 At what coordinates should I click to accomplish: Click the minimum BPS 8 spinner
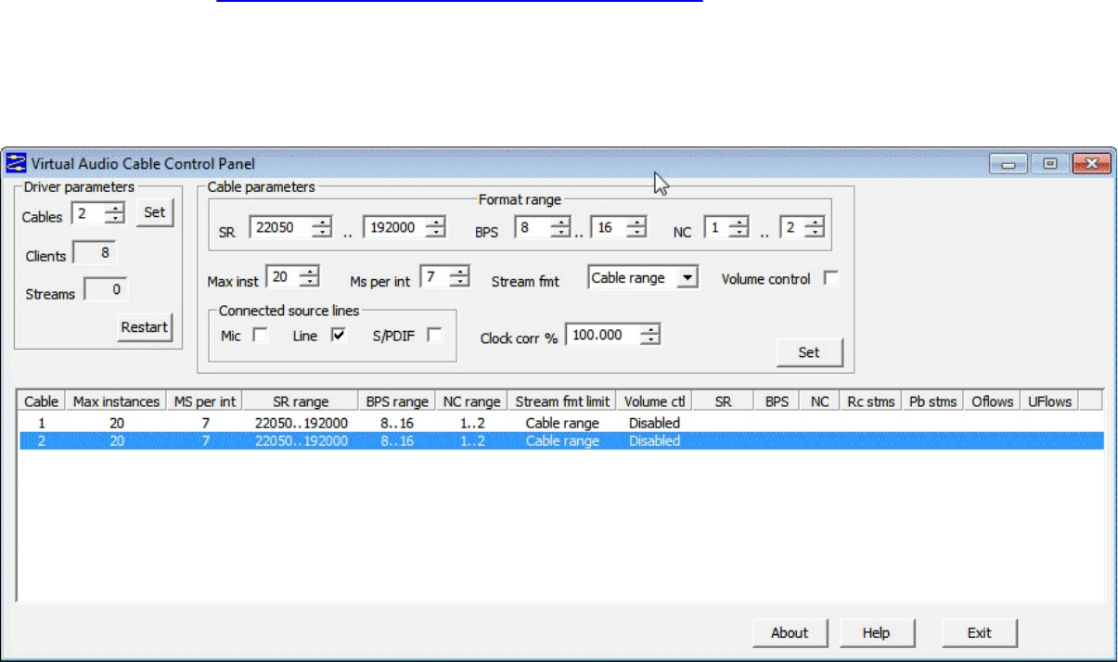(x=560, y=228)
